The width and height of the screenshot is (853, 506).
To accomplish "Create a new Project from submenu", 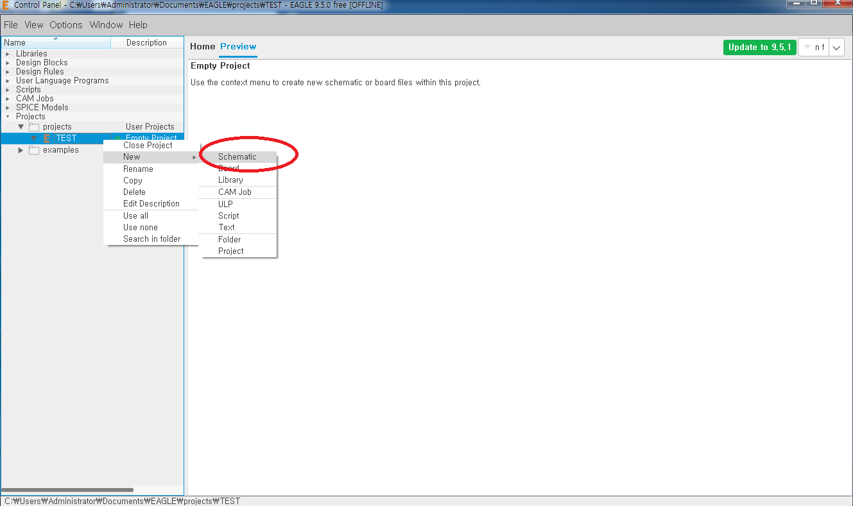I will click(239, 251).
